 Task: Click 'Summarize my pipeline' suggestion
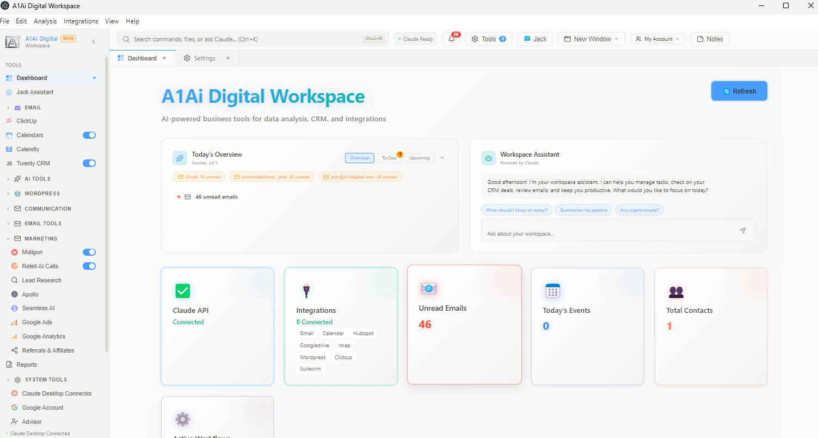[583, 210]
